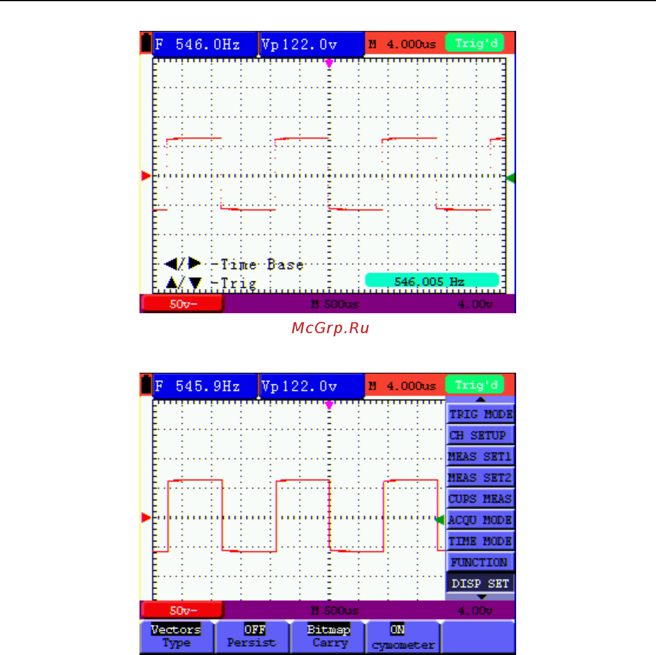Viewport: 656px width, 655px height.
Task: Click green trigger level marker in lower screen
Action: pyautogui.click(x=440, y=520)
